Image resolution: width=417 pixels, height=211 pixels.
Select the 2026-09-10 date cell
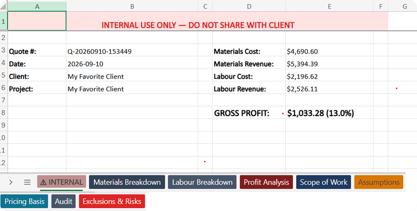coord(132,62)
